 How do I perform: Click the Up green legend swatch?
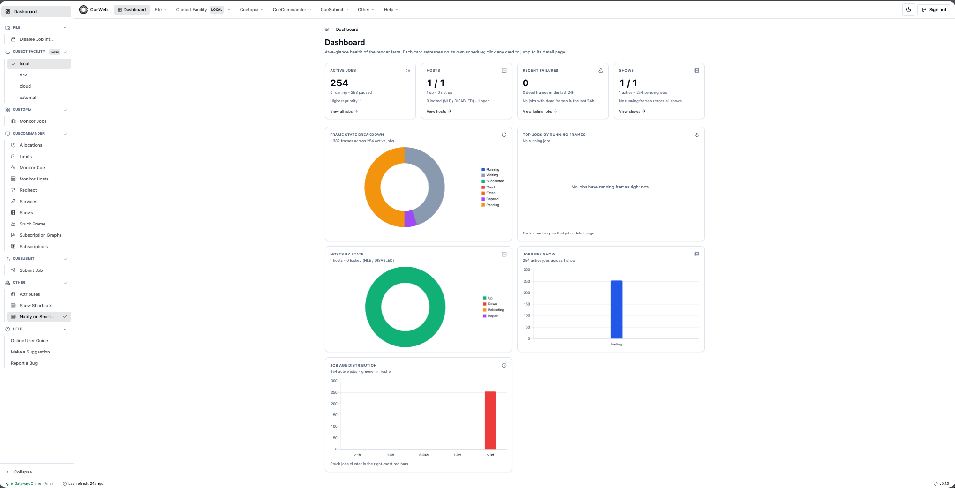484,298
